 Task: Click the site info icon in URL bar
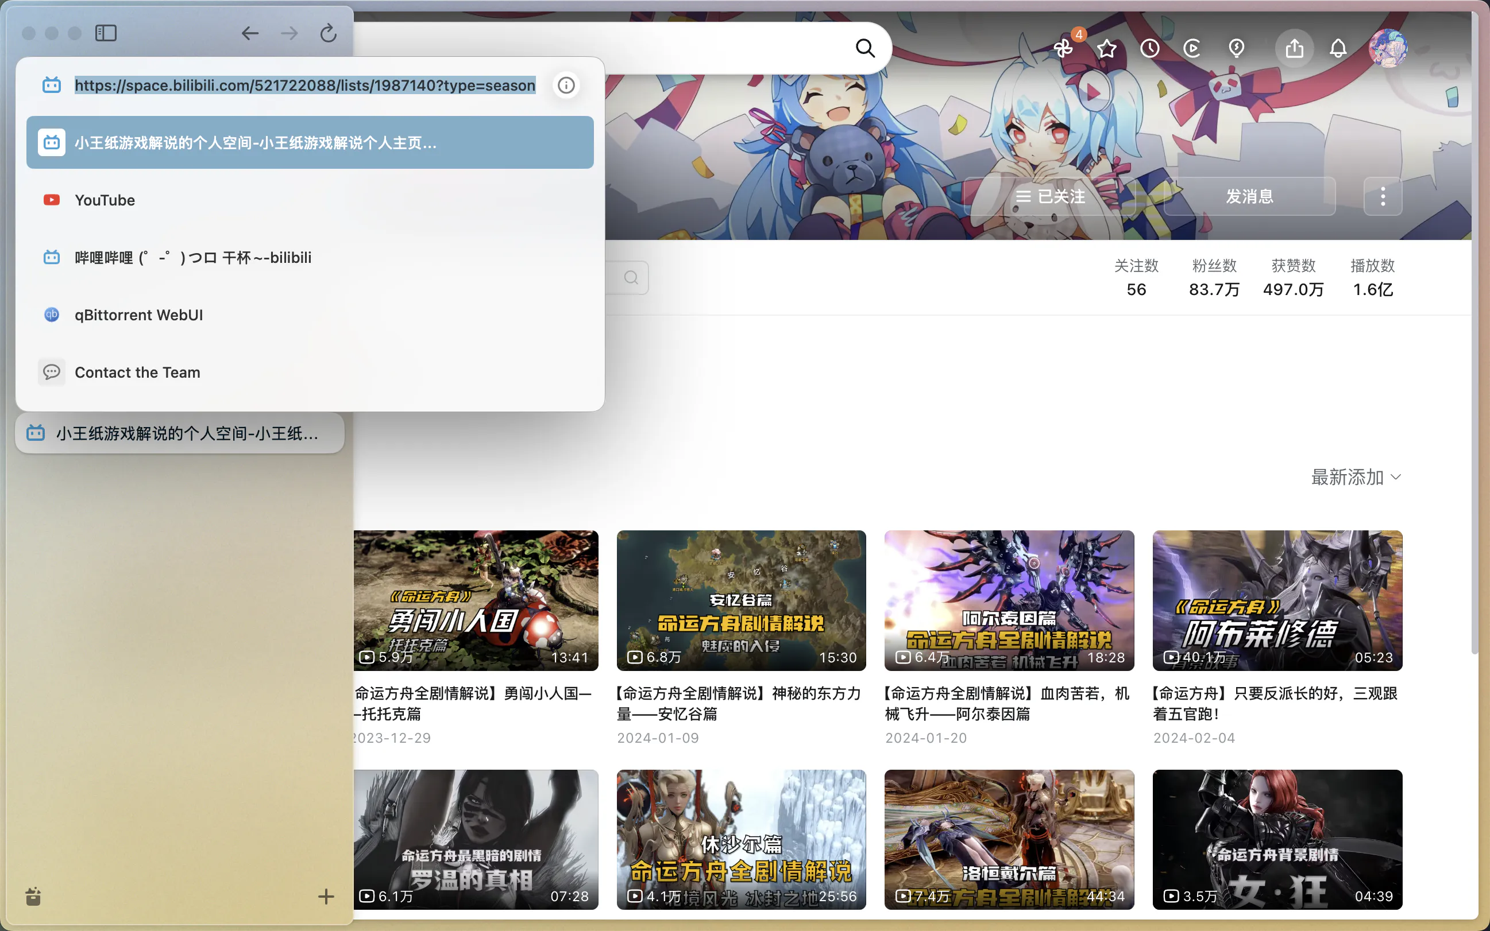point(566,85)
